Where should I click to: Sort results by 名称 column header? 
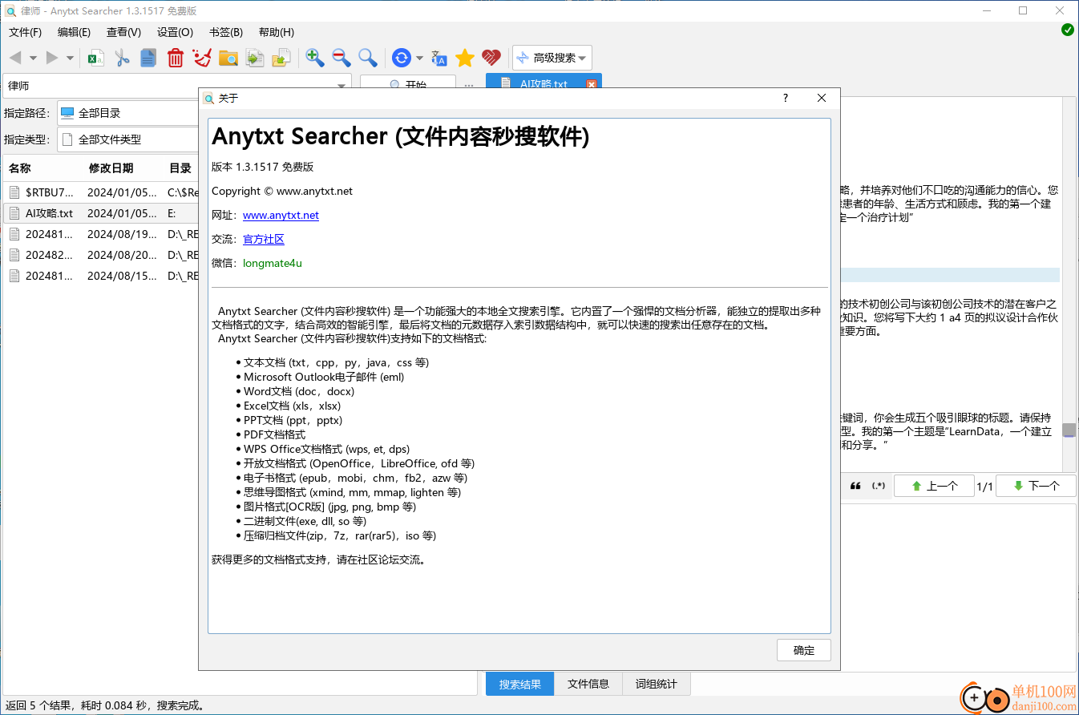pos(42,168)
